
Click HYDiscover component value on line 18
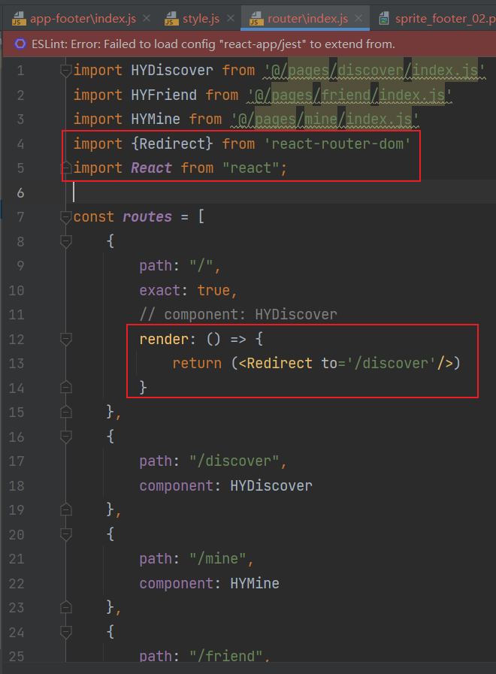click(271, 485)
